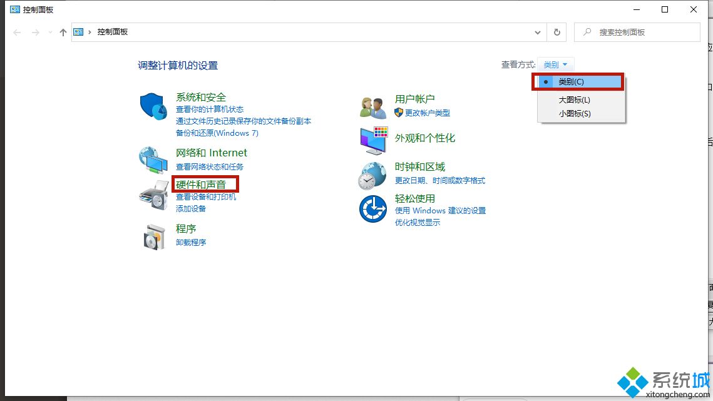Open the Network and Internet globe icon
This screenshot has width=713, height=401.
tap(153, 160)
